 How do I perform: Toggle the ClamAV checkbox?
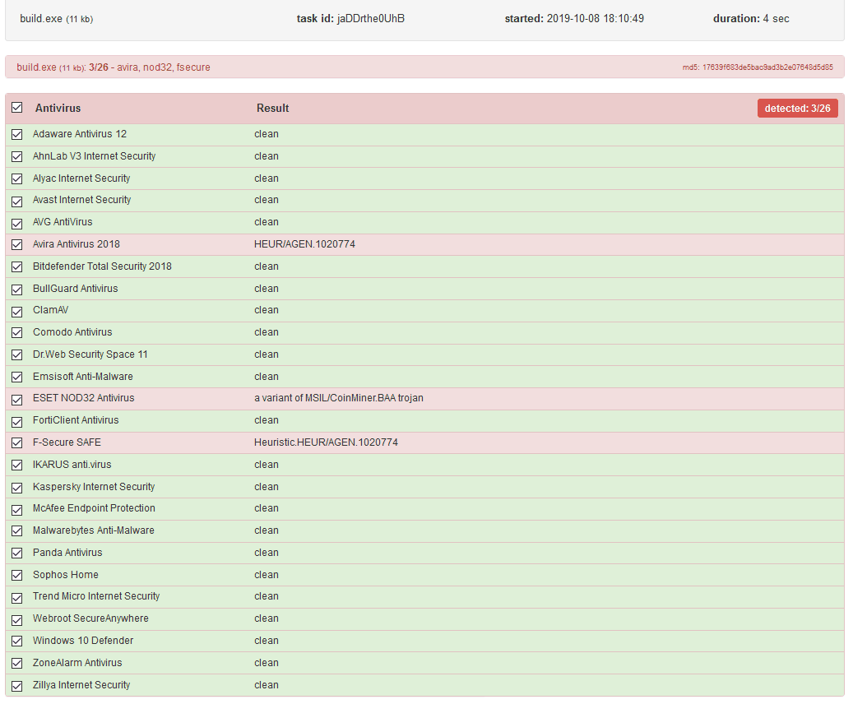(x=16, y=311)
